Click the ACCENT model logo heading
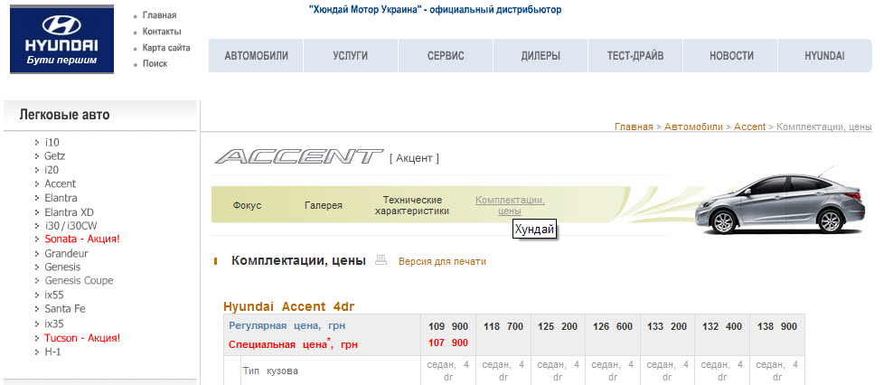Screen dimensions: 893x385 point(299,156)
